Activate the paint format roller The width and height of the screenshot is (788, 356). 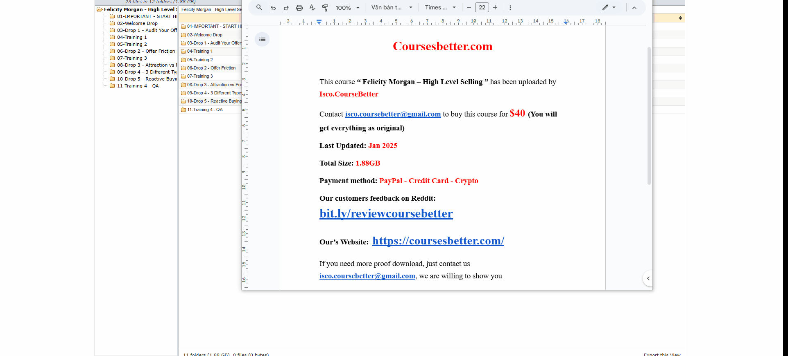tap(325, 8)
